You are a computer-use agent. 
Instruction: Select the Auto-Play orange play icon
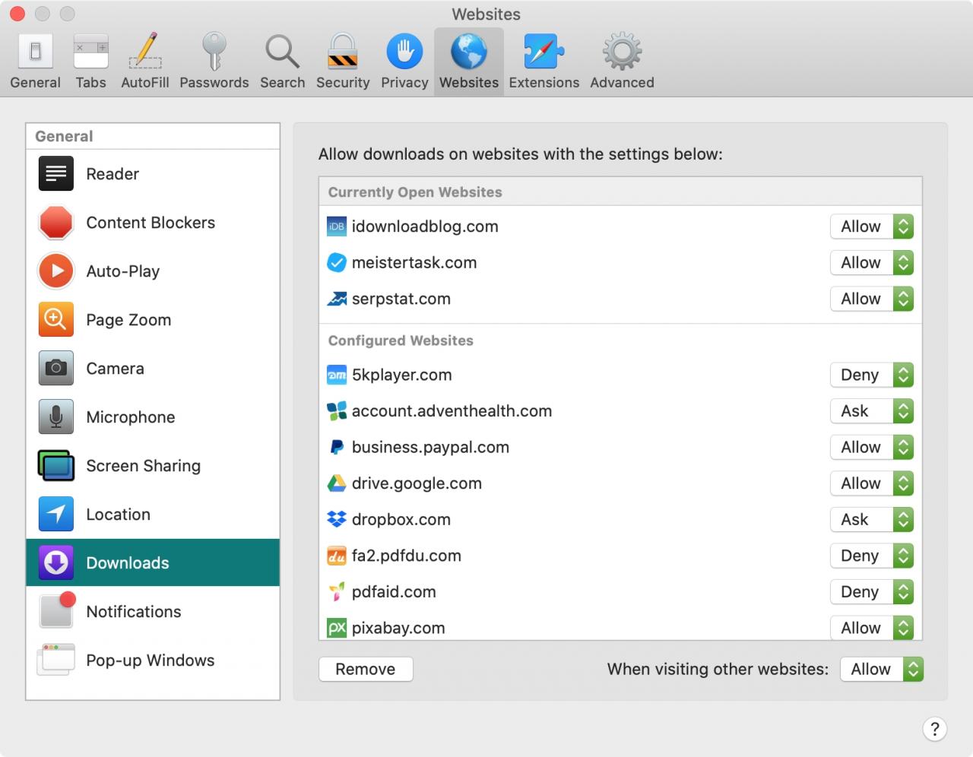tap(55, 271)
